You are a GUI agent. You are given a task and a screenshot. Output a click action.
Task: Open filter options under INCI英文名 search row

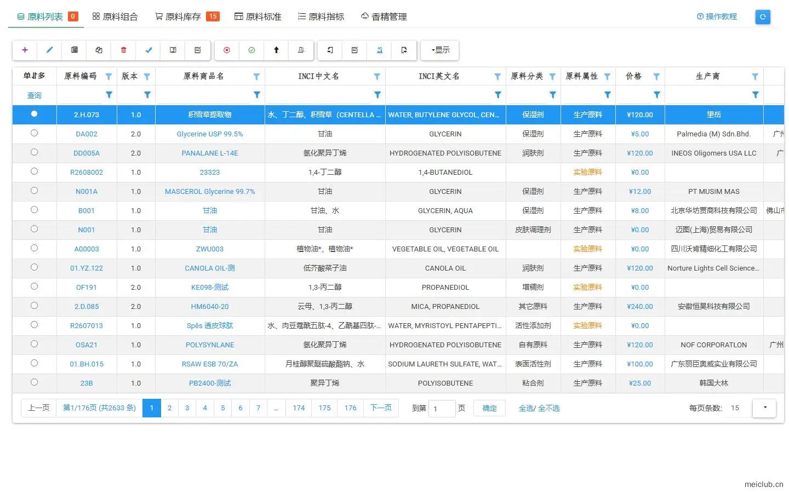tap(498, 95)
